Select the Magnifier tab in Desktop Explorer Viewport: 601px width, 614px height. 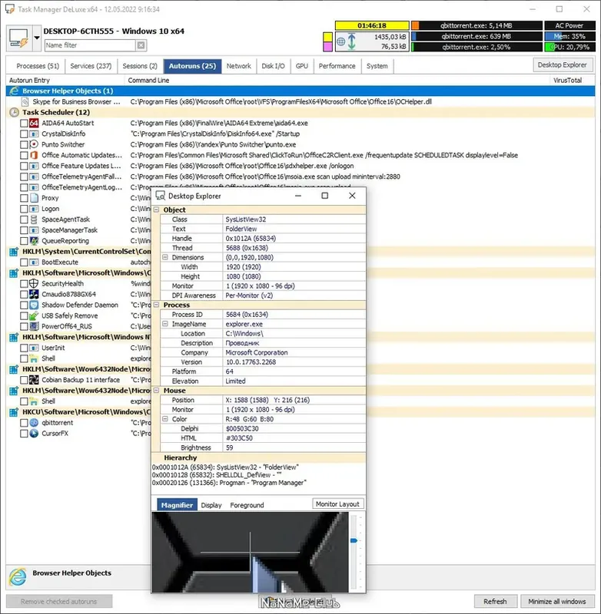coord(178,505)
